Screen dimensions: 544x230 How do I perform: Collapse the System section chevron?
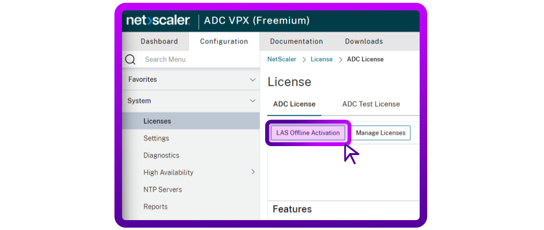253,101
